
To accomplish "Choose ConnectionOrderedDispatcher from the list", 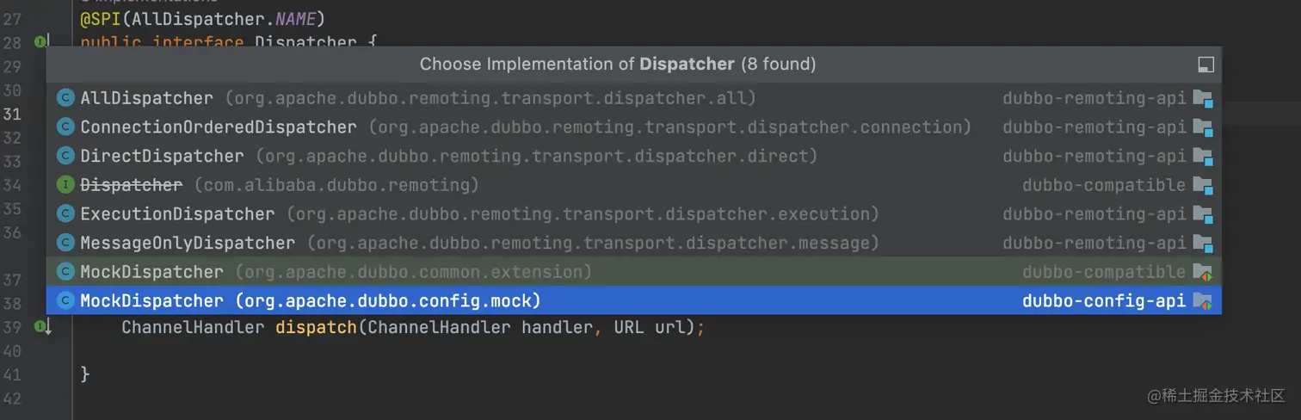I will [633, 127].
